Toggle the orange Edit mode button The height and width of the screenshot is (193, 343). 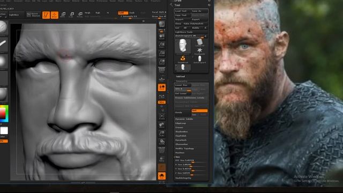[46, 15]
